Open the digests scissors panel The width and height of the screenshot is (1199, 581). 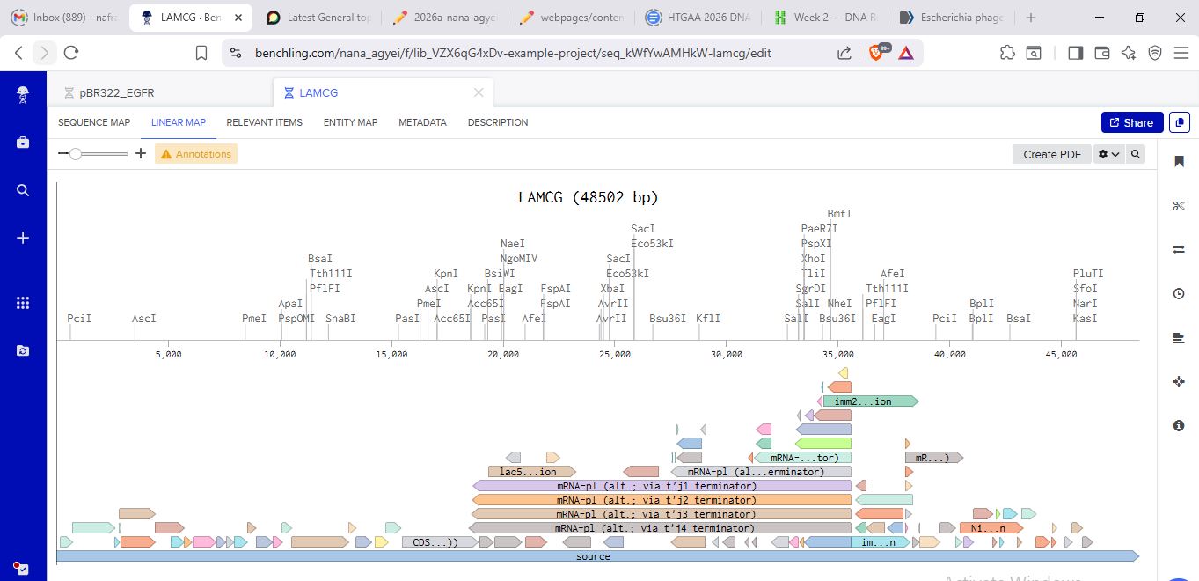click(x=1179, y=206)
